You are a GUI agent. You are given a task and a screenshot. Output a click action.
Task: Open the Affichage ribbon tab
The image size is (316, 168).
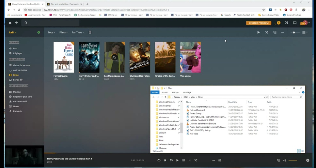click(187, 92)
